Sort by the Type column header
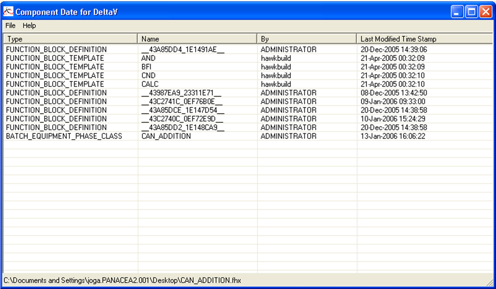Viewport: 496px width, 289px height. pyautogui.click(x=71, y=39)
